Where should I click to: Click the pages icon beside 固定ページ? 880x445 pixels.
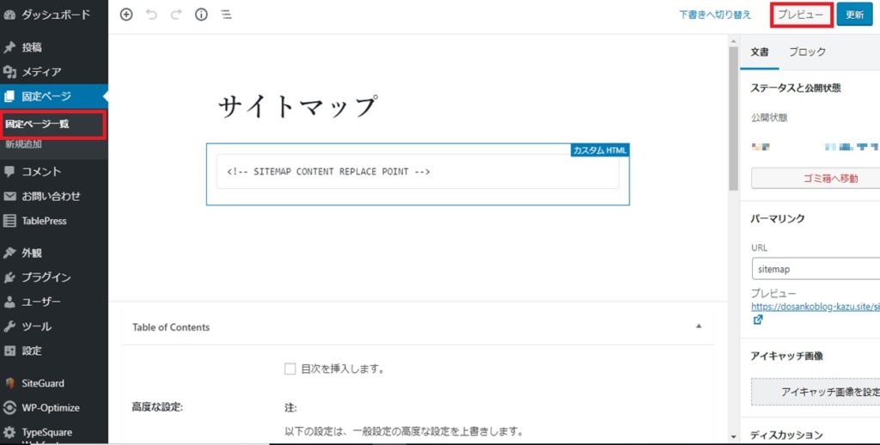pyautogui.click(x=9, y=96)
